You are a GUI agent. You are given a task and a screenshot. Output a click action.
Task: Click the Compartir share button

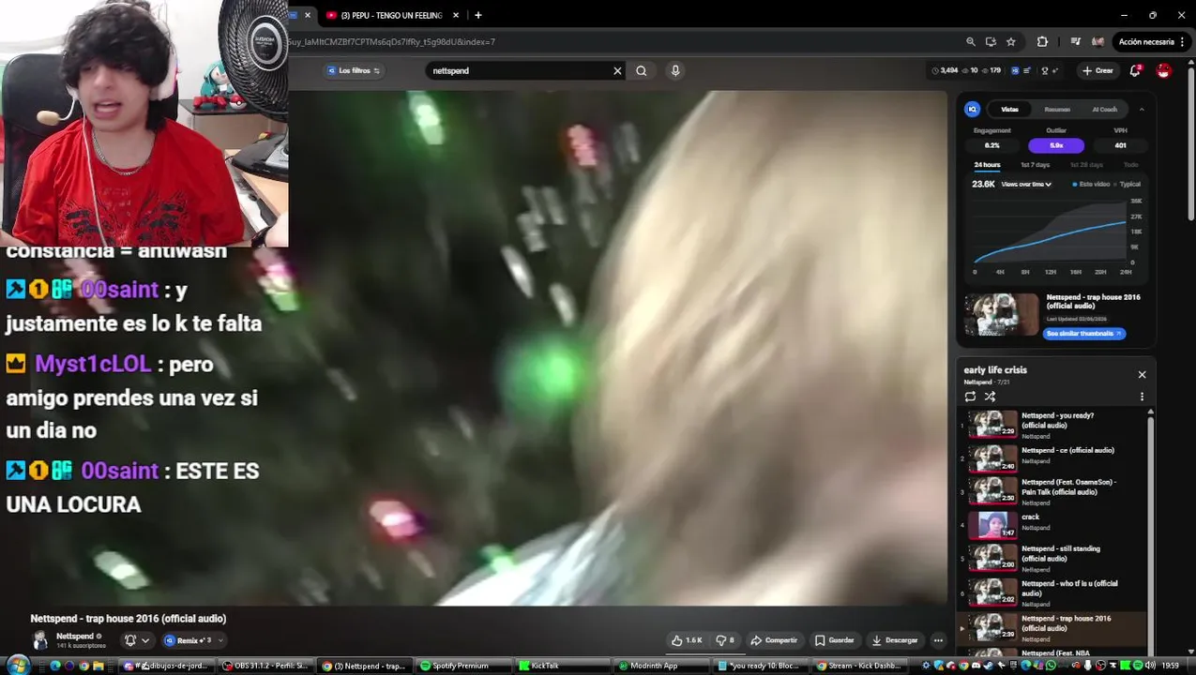coord(774,640)
